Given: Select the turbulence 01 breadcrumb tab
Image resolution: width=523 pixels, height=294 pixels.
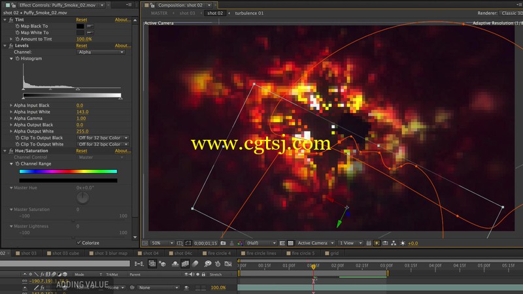Looking at the screenshot, I should pyautogui.click(x=249, y=13).
